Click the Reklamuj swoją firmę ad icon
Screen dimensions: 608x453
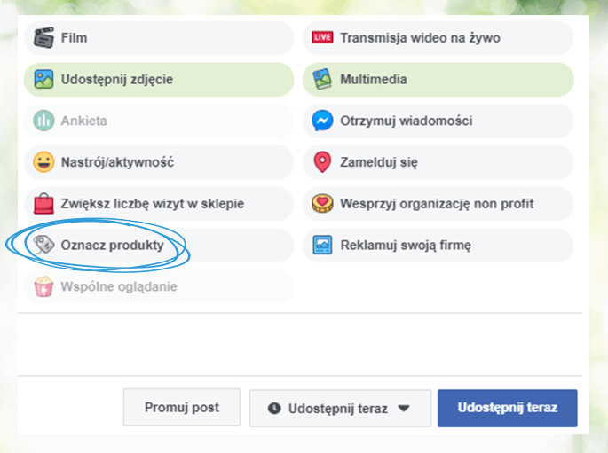pyautogui.click(x=322, y=245)
